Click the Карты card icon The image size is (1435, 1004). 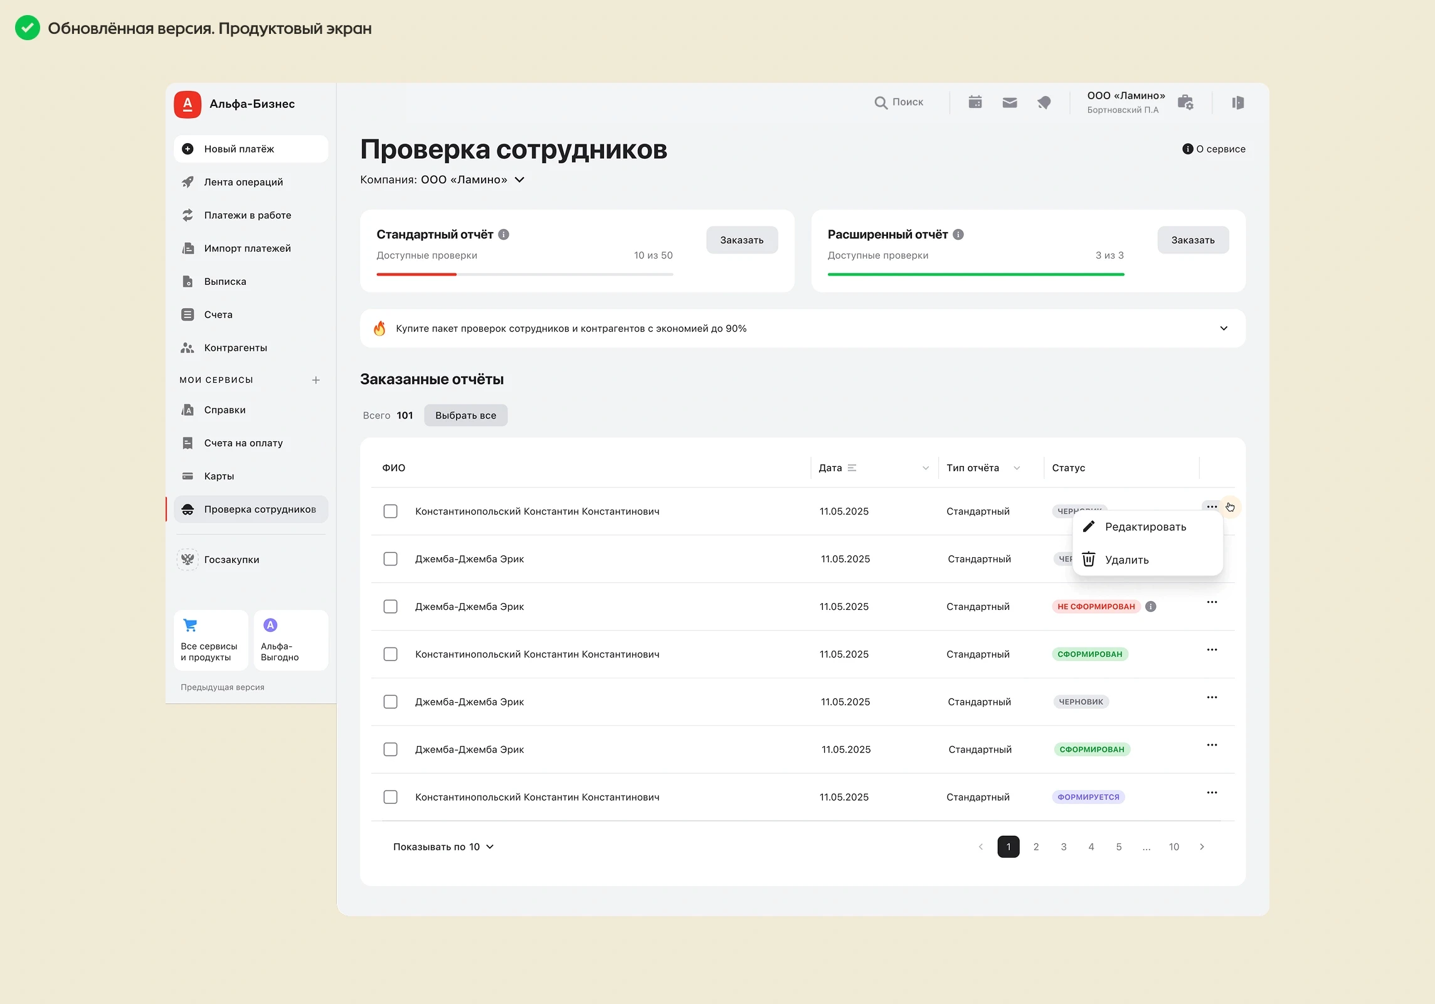point(188,476)
